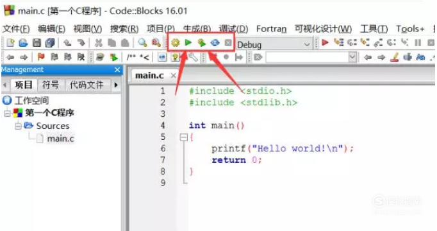Pause debugging with the break icon

pos(418,43)
